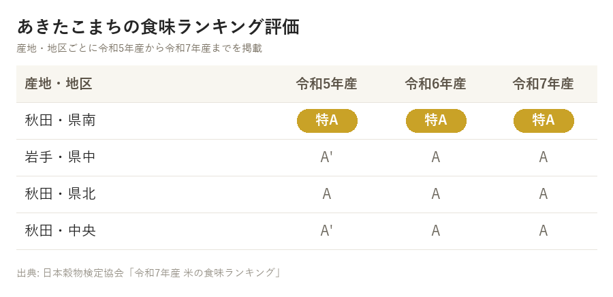This screenshot has width=613, height=297.
Task: Select the 令和5年産 column header
Action: click(x=326, y=84)
